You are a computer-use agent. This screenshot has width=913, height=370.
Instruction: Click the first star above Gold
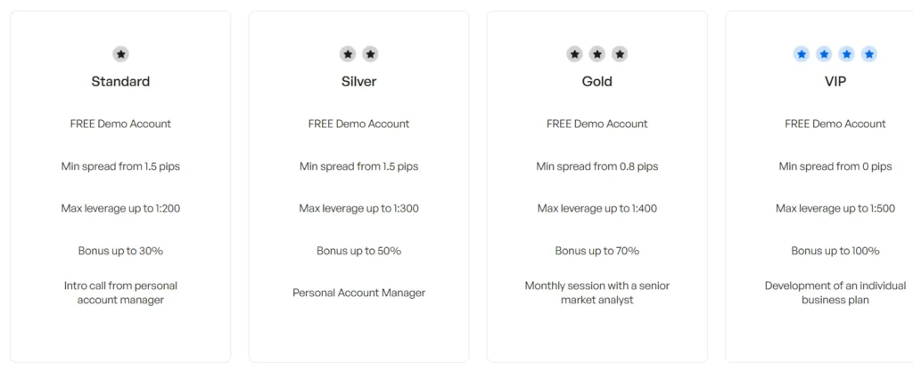click(575, 54)
